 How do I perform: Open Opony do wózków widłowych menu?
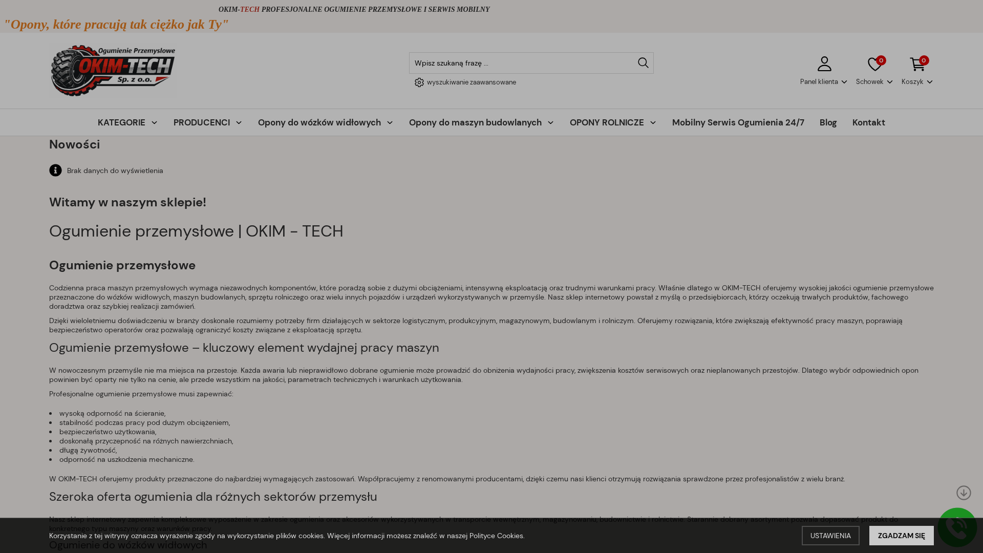point(325,122)
